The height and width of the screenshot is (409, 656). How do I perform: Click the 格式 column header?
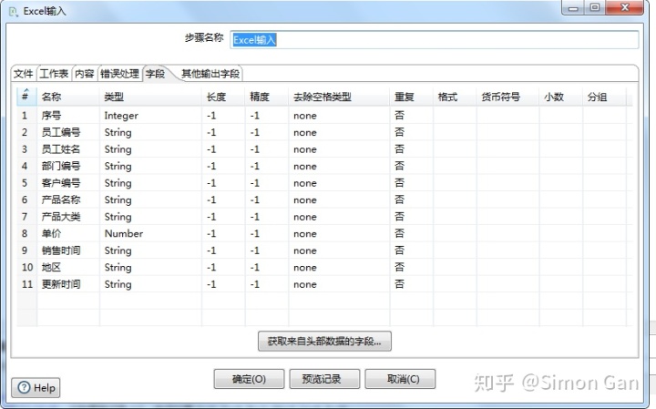pyautogui.click(x=455, y=97)
